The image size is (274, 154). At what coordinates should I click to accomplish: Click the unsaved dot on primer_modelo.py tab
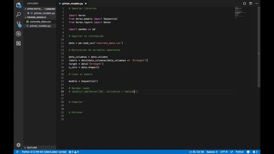click(x=86, y=3)
